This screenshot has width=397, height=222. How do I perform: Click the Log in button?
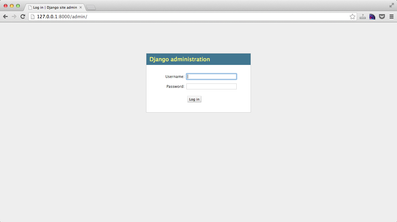(194, 99)
